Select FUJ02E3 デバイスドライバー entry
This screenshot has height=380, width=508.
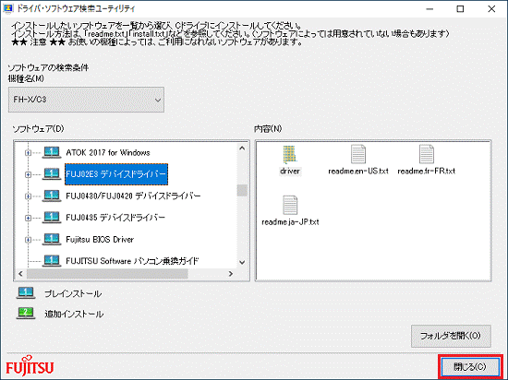116,174
